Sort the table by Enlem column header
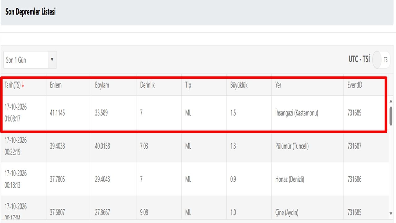Viewport: 396px width, 223px height. coord(56,85)
